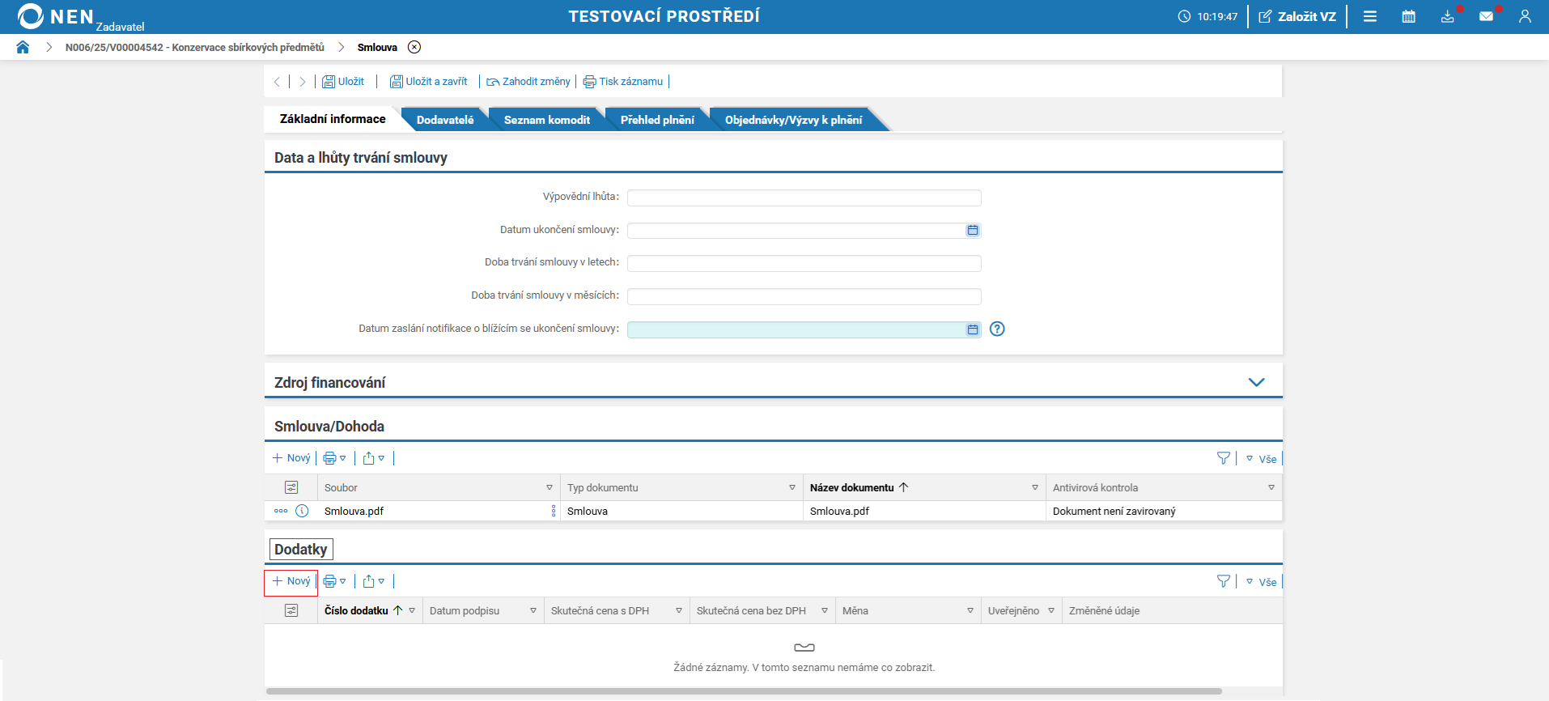This screenshot has height=701, width=1549.
Task: Open column settings icon in Dodatky table
Action: (x=291, y=610)
